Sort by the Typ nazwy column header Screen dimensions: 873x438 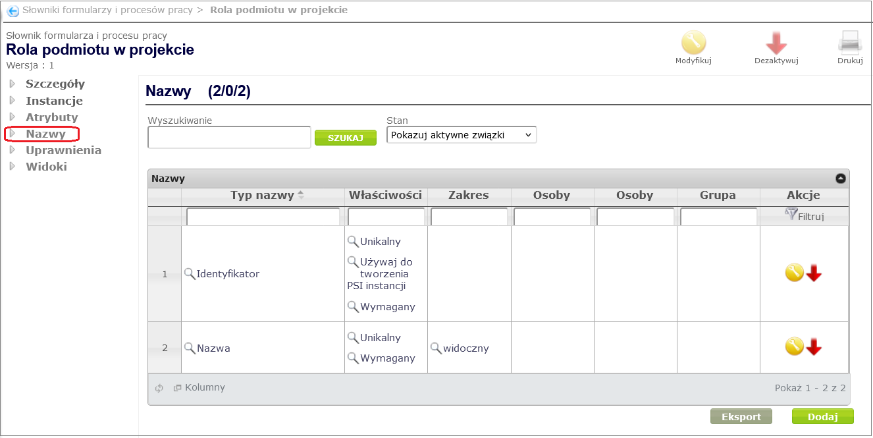click(x=262, y=195)
